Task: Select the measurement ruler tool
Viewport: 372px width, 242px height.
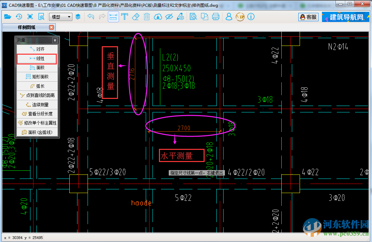Action: tap(113, 17)
